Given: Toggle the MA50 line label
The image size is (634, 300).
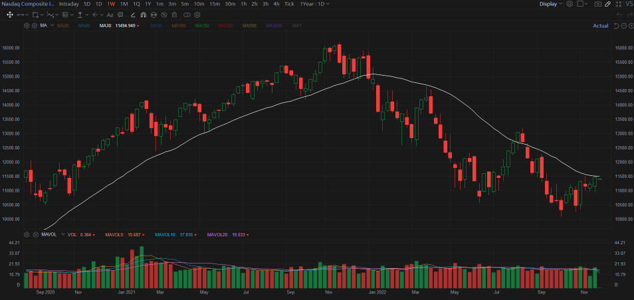Looking at the screenshot, I should coord(156,25).
